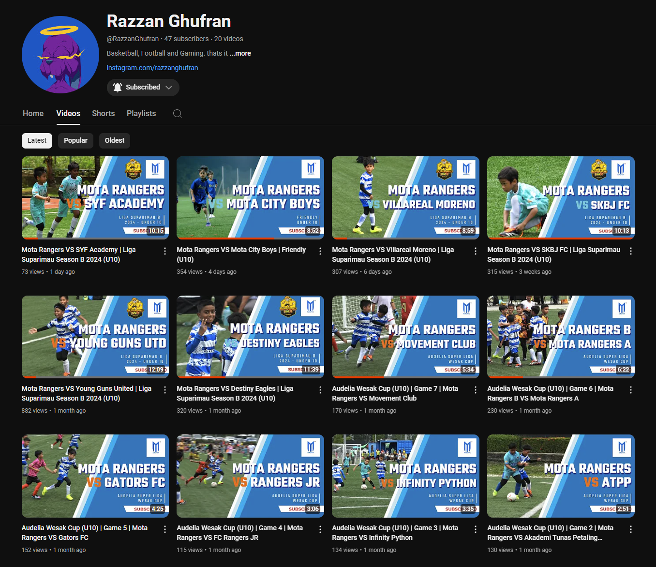This screenshot has height=567, width=656.
Task: Click the "315 views • 3 weeks ago" text
Action: point(520,272)
